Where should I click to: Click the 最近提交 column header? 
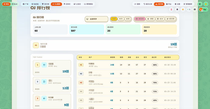(167, 57)
